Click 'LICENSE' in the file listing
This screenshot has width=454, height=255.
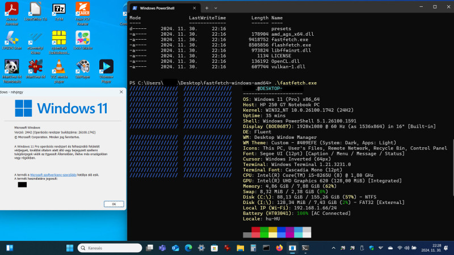tap(281, 56)
